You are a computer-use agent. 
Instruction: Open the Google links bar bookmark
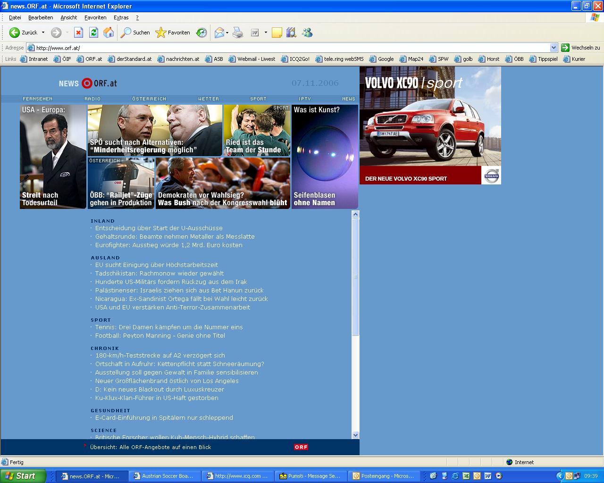pyautogui.click(x=381, y=59)
